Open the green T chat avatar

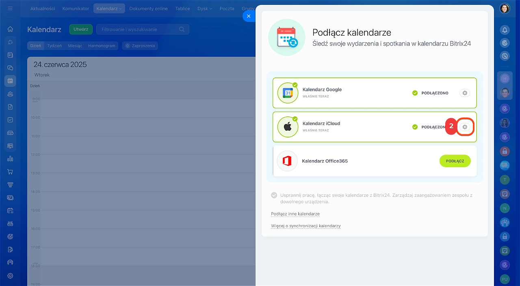(x=505, y=180)
